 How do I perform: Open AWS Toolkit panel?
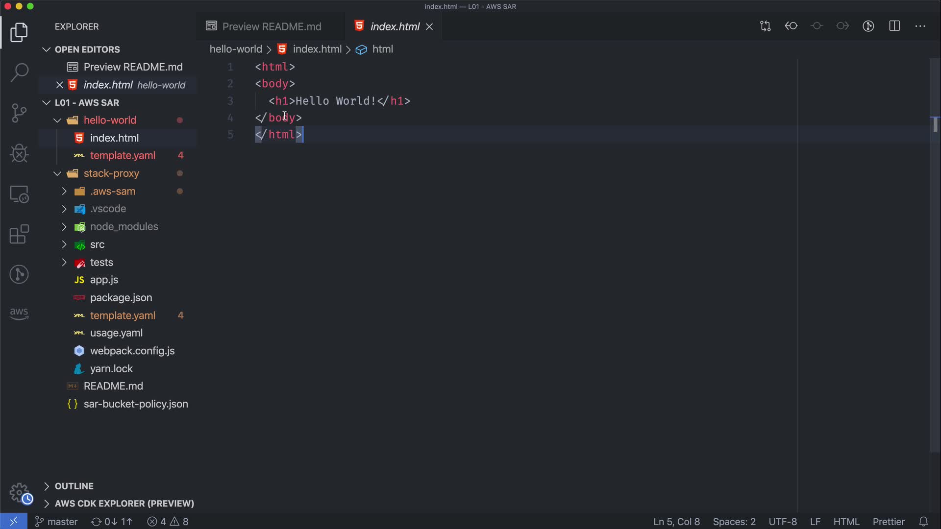pos(19,313)
